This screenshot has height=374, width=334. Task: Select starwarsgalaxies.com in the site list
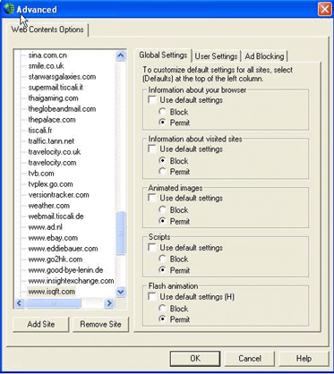pyautogui.click(x=62, y=77)
